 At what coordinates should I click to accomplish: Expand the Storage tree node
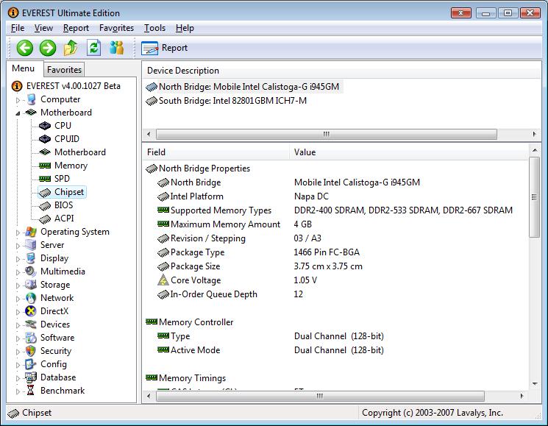(17, 285)
